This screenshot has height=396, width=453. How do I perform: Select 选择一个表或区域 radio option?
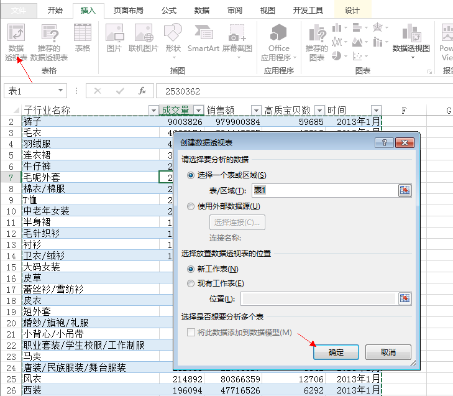pos(191,175)
